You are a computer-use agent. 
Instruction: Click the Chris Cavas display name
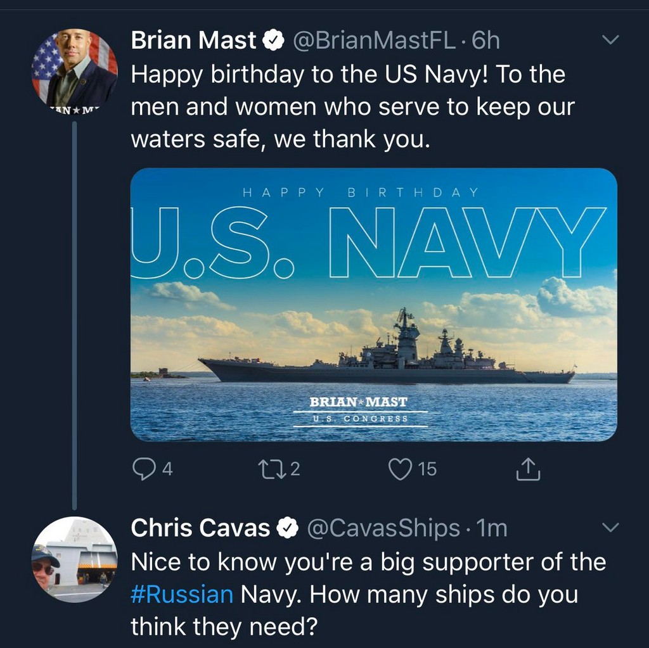click(x=200, y=528)
